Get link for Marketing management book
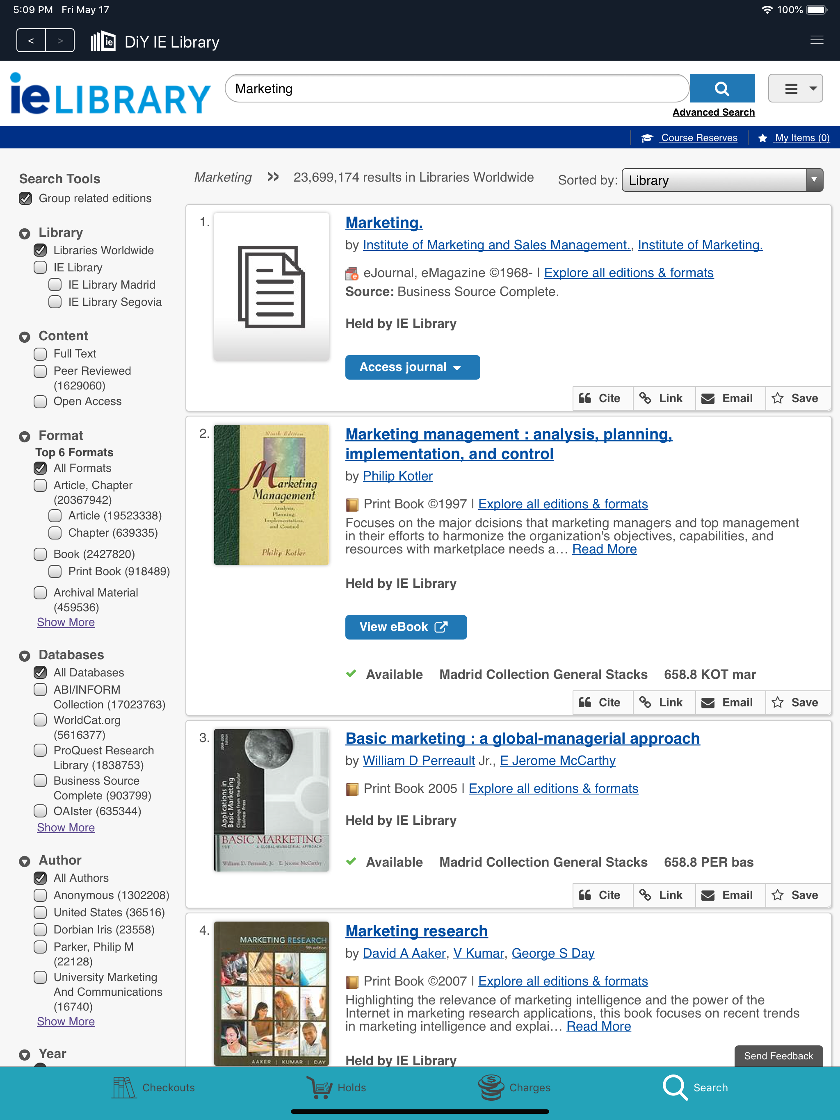 point(664,702)
